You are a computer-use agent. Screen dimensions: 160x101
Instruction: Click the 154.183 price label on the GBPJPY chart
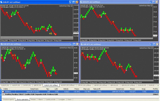click(x=156, y=75)
